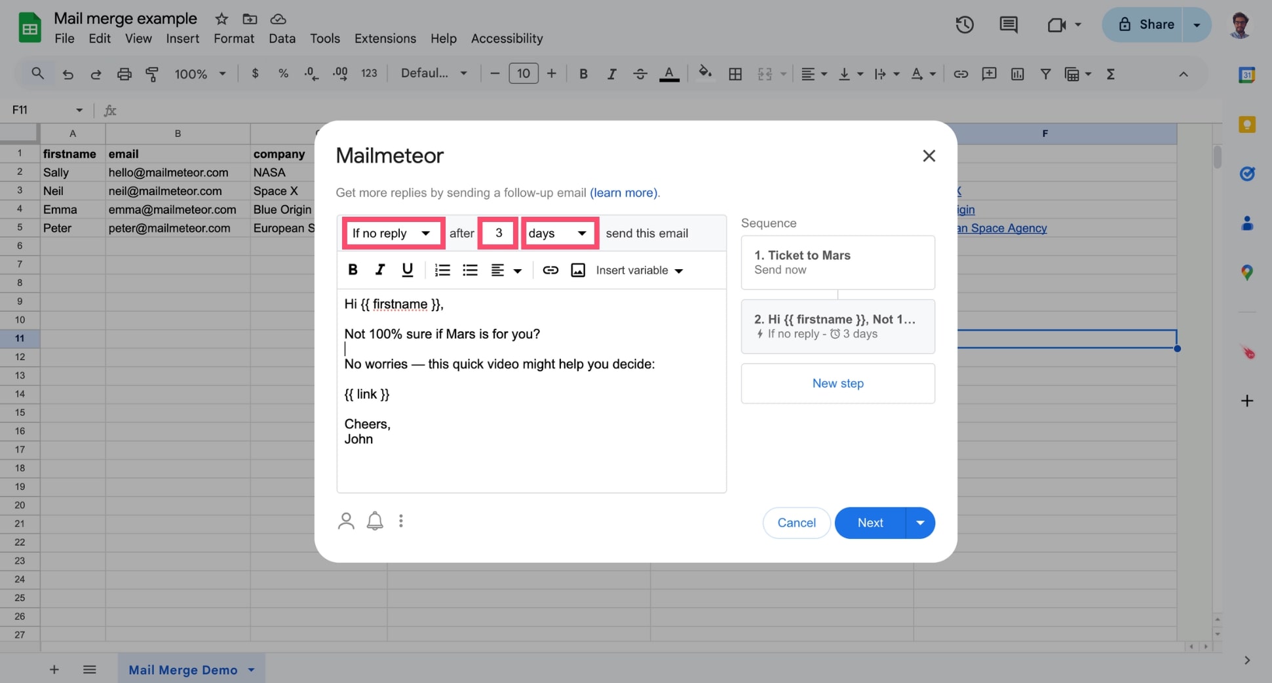Open the learn more link
1272x683 pixels.
(x=624, y=193)
